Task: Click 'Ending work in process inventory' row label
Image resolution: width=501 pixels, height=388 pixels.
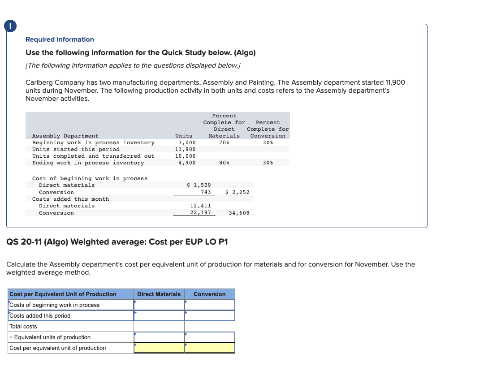Action: (88, 163)
